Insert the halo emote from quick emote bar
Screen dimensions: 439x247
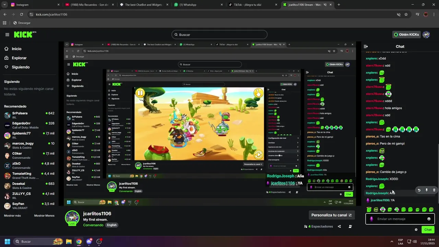point(369,209)
